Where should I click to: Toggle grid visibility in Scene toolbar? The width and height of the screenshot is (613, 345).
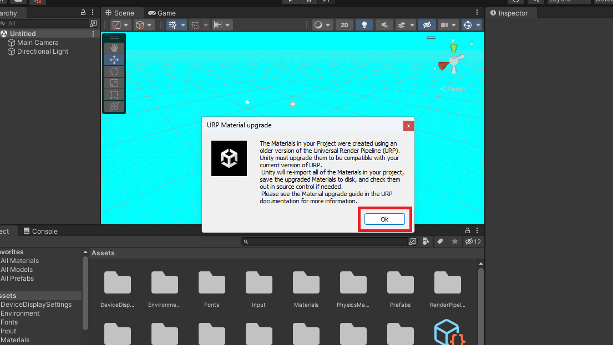tap(173, 25)
